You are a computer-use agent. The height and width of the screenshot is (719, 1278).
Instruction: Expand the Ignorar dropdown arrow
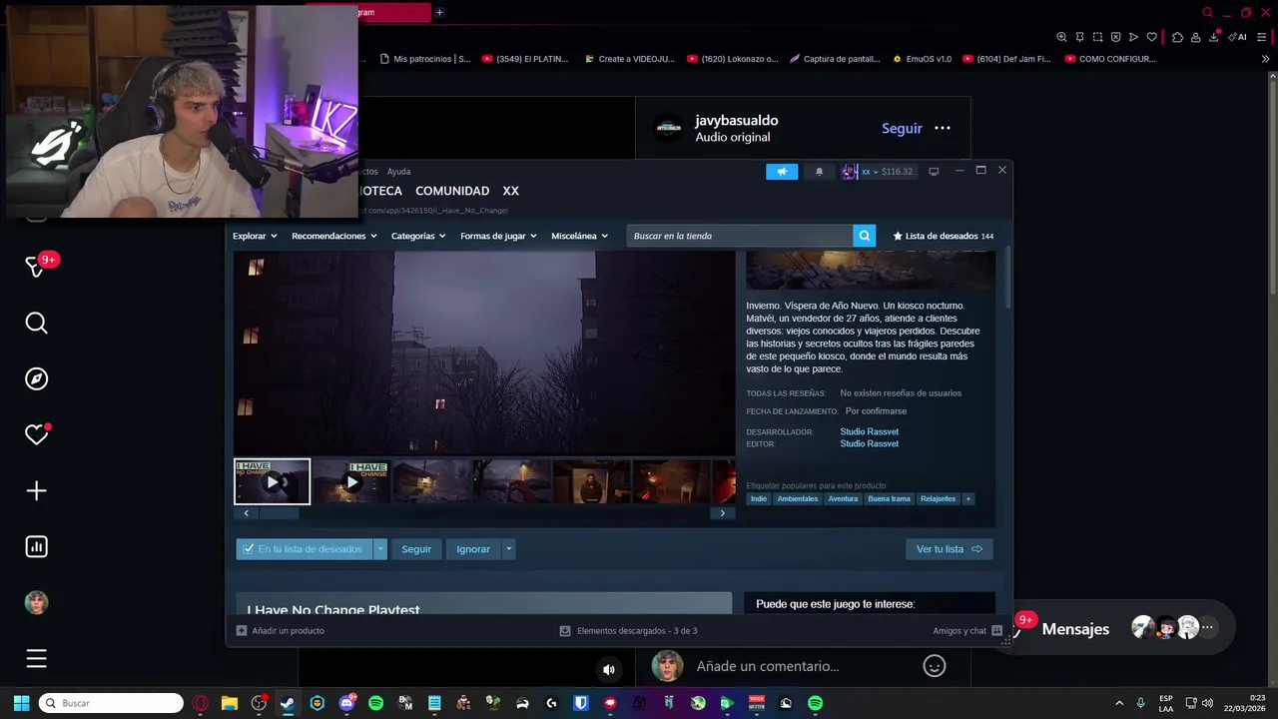click(x=508, y=549)
